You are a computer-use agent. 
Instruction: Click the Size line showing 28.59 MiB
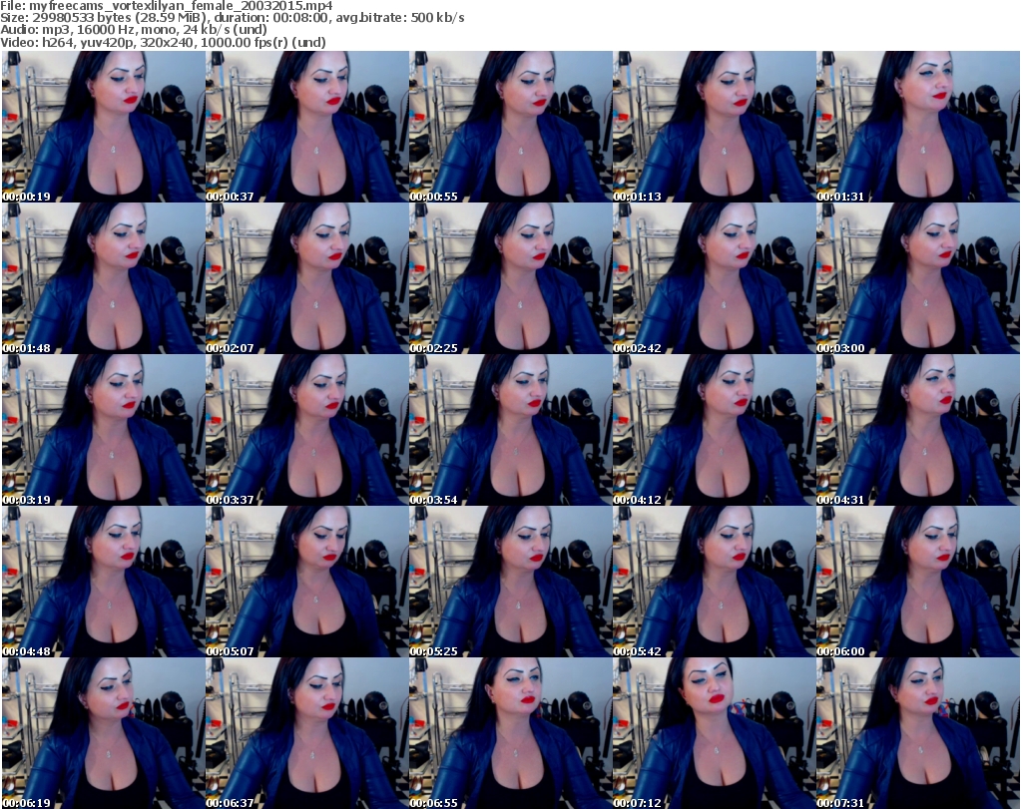[x=232, y=18]
